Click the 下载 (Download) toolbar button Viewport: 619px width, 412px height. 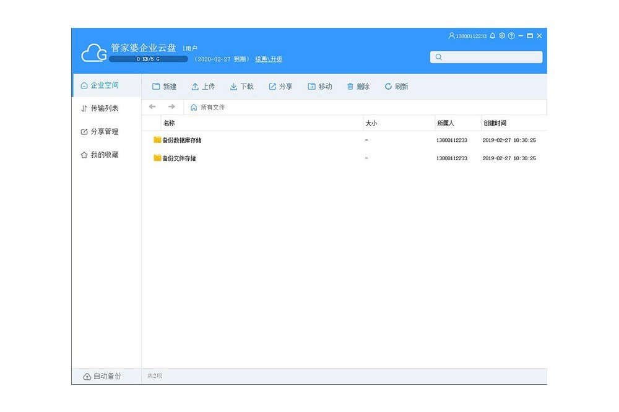point(242,87)
